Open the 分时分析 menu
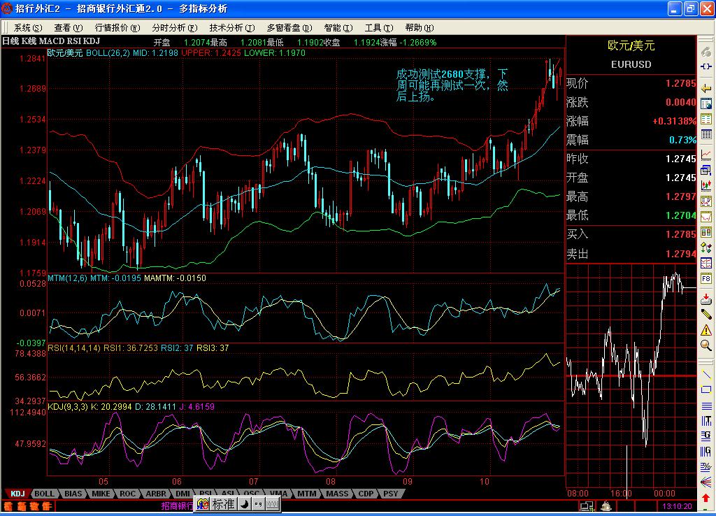The width and height of the screenshot is (716, 516). tap(174, 28)
